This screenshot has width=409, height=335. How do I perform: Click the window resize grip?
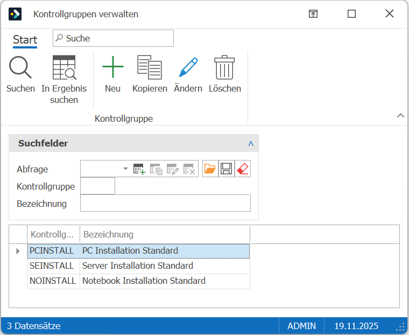(400, 327)
